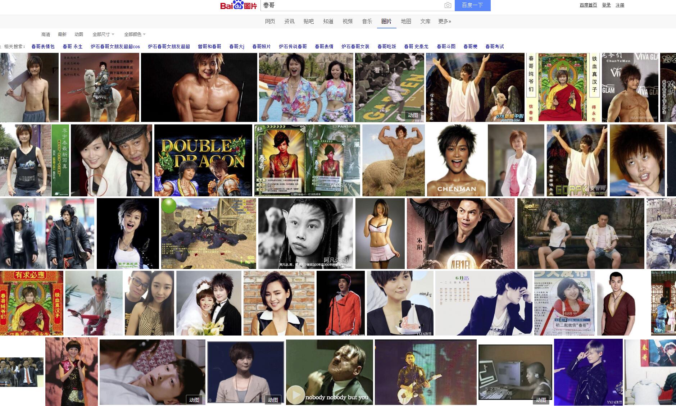
Task: Open the GARDEN animated GIF thumbnail
Action: [390, 87]
